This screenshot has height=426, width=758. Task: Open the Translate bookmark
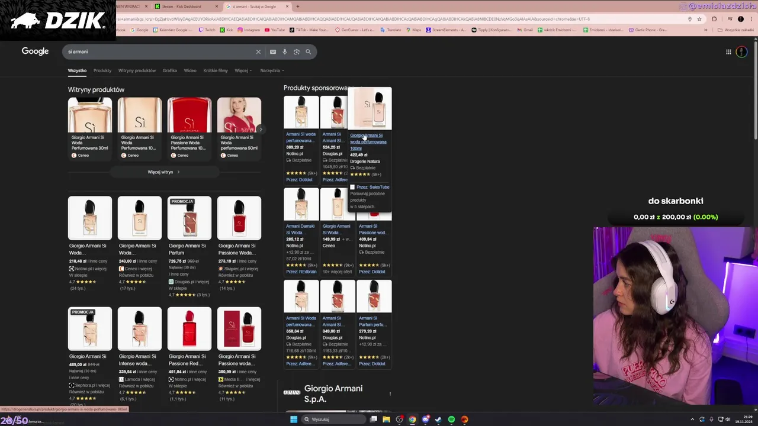[391, 30]
